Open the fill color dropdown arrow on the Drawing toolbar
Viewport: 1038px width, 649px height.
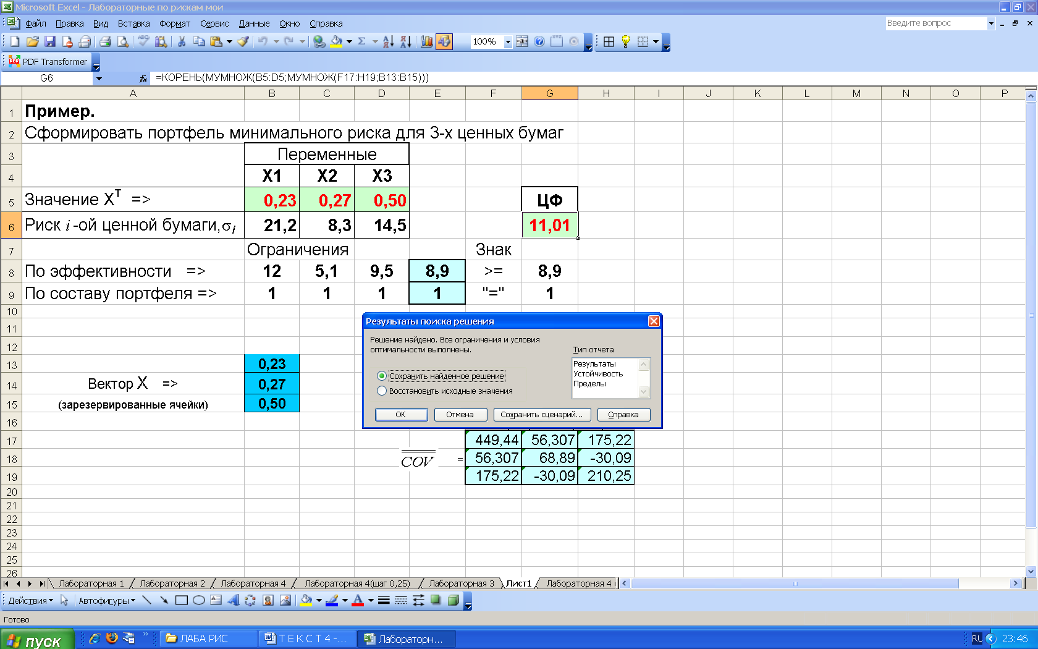319,600
